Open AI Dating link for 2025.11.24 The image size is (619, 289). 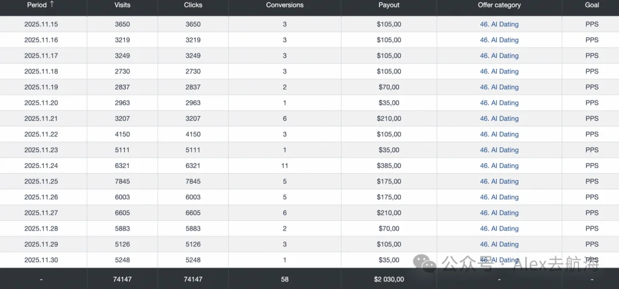(499, 166)
